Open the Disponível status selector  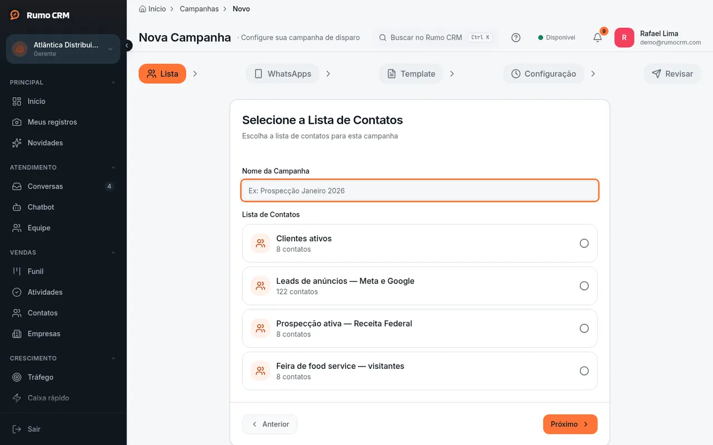coord(556,38)
